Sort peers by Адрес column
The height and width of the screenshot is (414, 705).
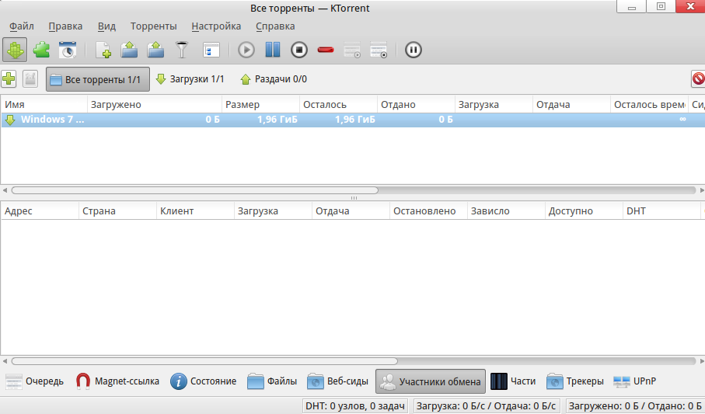[40, 210]
